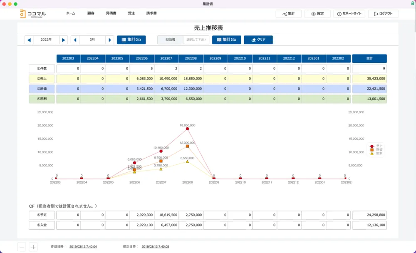The width and height of the screenshot is (416, 253).
Task: Click 集計Go button next to 担当者 field
Action: pyautogui.click(x=226, y=40)
